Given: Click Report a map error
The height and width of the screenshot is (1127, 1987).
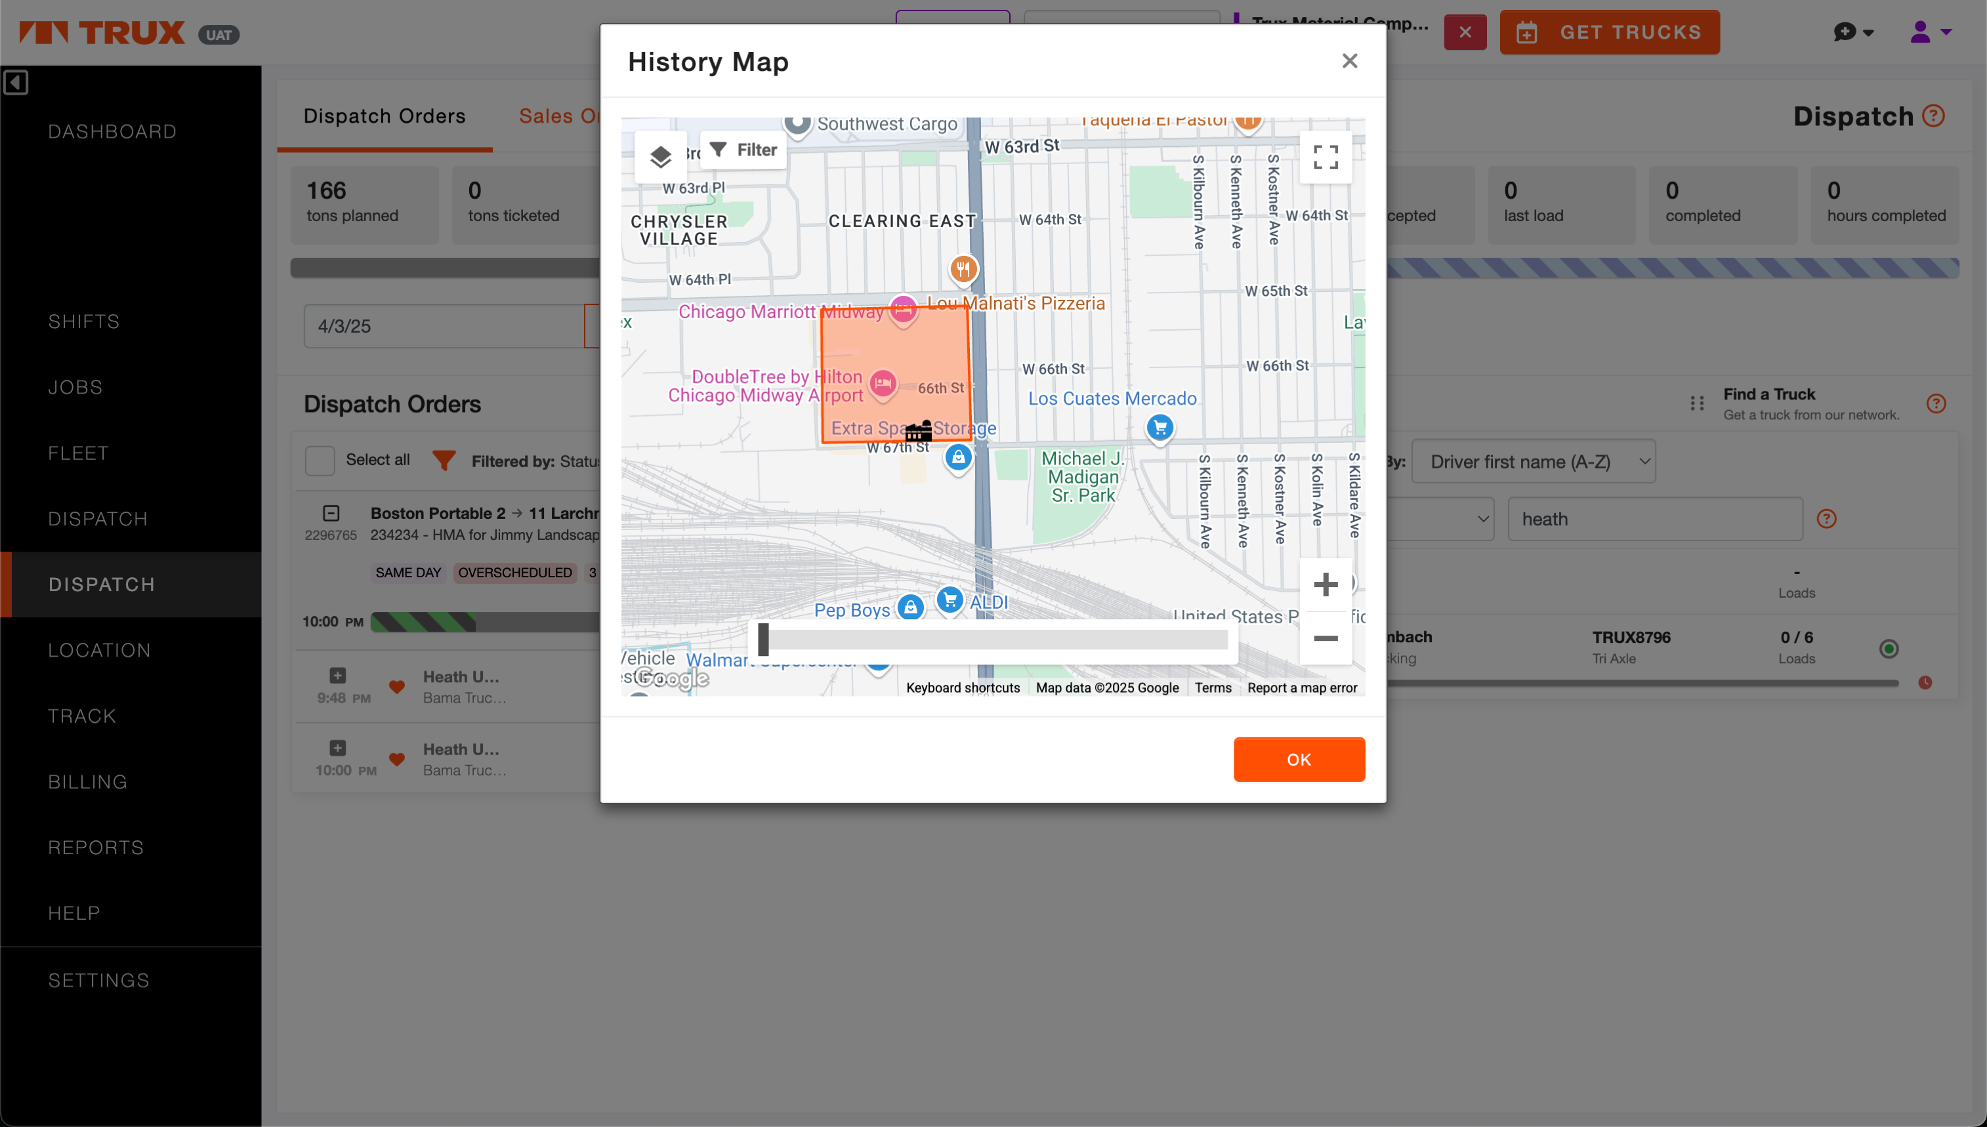Looking at the screenshot, I should tap(1302, 687).
